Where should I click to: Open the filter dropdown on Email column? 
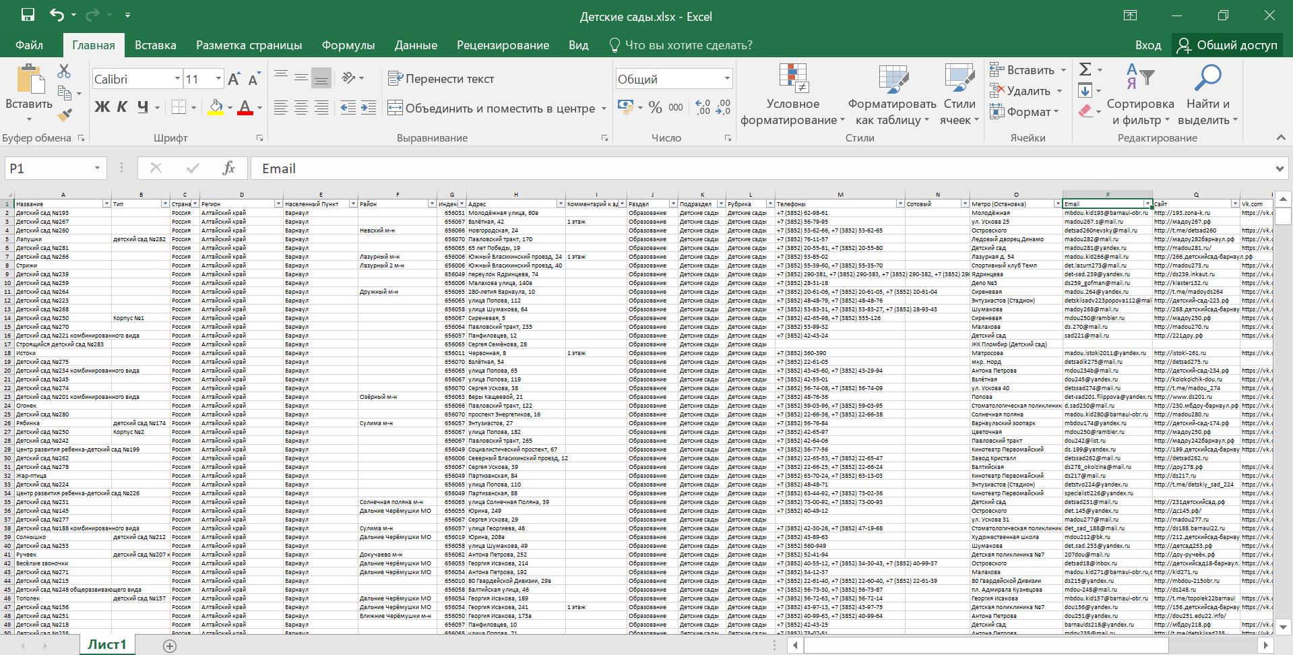pyautogui.click(x=1147, y=204)
